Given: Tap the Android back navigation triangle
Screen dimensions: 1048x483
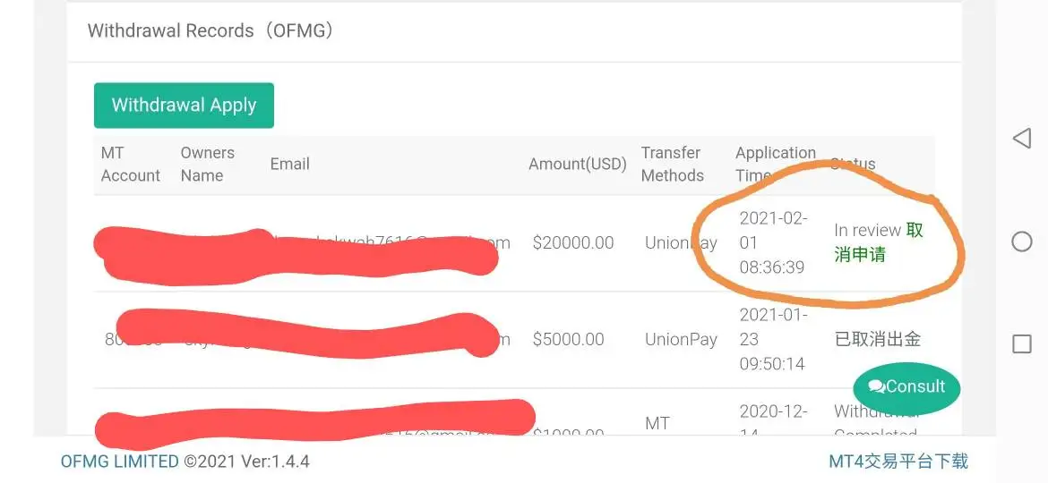Looking at the screenshot, I should 1021,138.
